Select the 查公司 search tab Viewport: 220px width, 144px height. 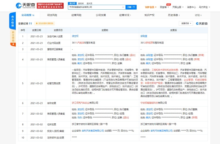pyautogui.click(x=72, y=3)
